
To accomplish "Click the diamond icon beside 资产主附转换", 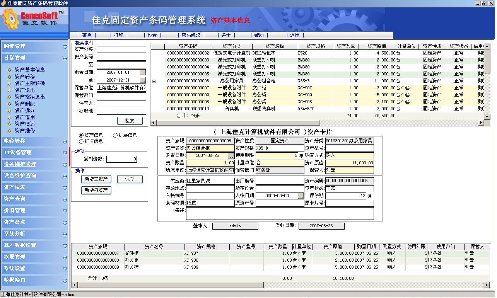I will [x=10, y=83].
